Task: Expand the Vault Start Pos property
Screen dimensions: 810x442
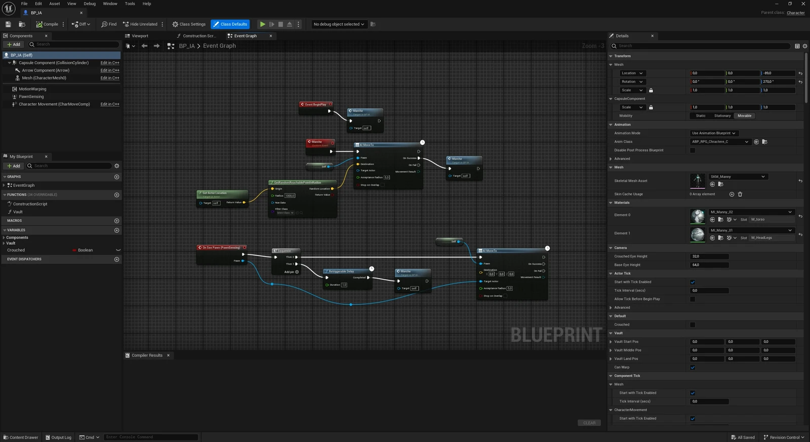Action: (x=611, y=342)
